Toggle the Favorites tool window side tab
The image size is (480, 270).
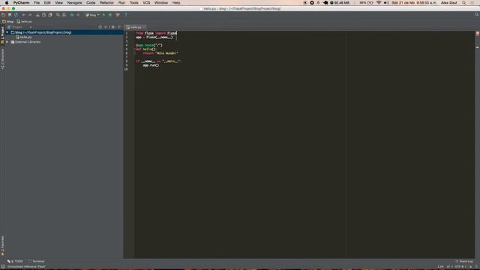(2, 246)
